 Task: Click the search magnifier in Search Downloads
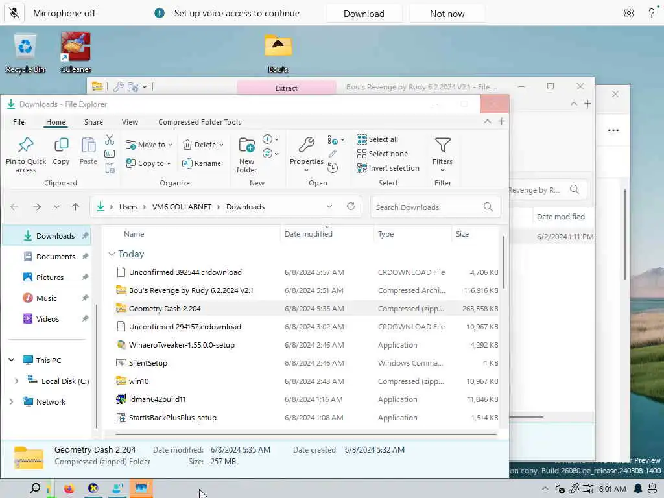tap(488, 207)
